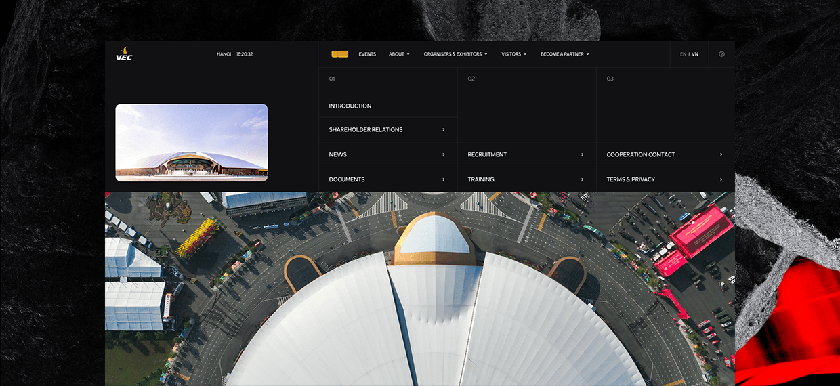840x386 pixels.
Task: Click the Terms & Privacy arrow
Action: tap(721, 179)
